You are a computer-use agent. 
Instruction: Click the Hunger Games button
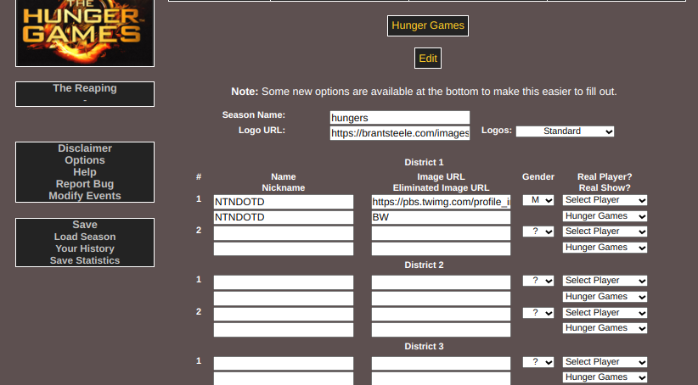pos(428,25)
